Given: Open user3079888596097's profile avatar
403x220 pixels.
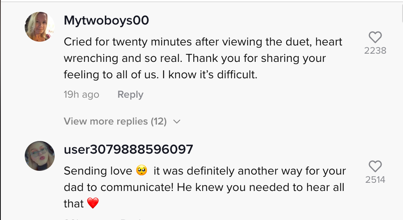Looking at the screenshot, I should point(40,156).
